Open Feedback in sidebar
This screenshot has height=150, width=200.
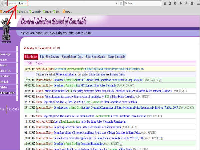(x=4, y=82)
